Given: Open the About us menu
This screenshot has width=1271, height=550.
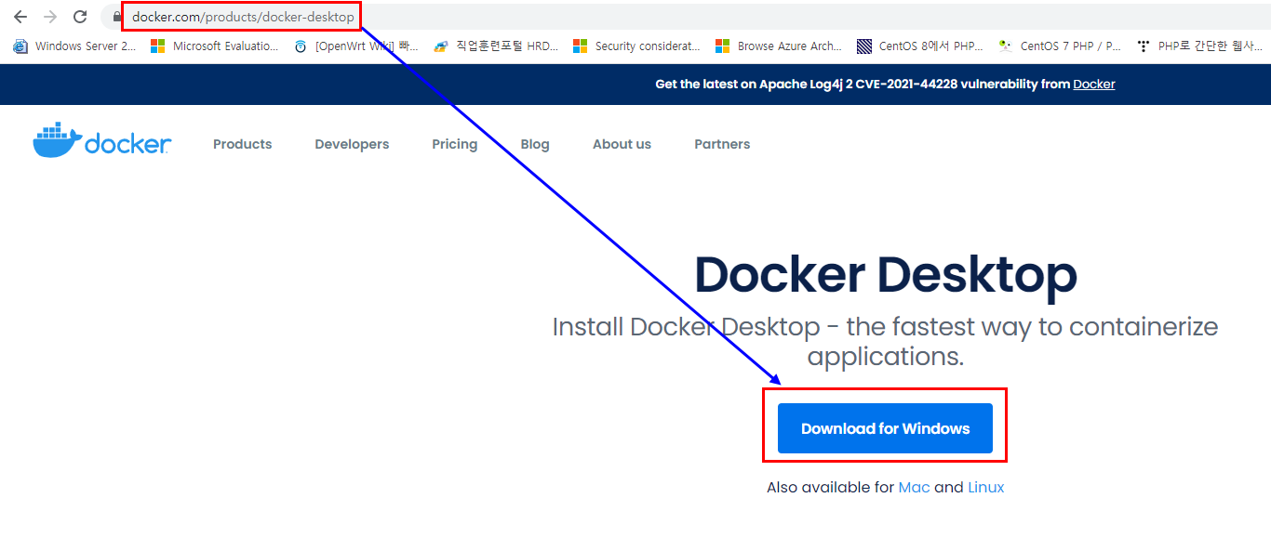Looking at the screenshot, I should 622,144.
